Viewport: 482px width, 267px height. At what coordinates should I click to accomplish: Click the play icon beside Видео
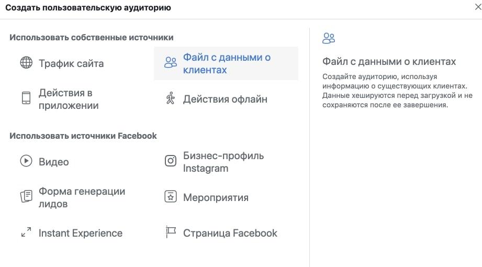pos(26,161)
